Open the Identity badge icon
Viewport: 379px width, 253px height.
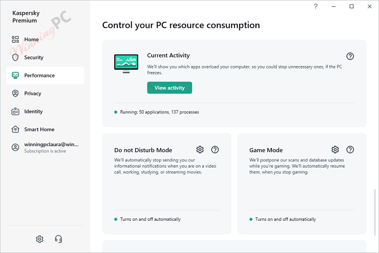point(15,112)
